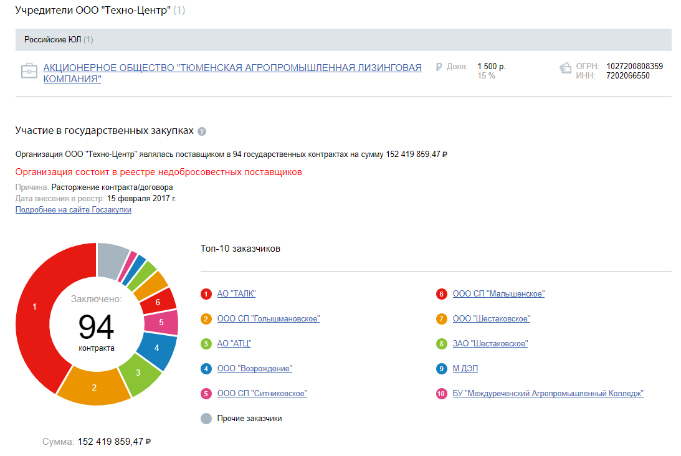Click the reason Расторжение контракта/договора

click(x=112, y=187)
